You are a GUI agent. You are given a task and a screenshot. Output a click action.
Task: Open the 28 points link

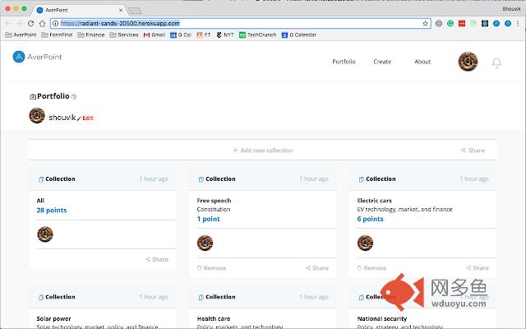(52, 211)
